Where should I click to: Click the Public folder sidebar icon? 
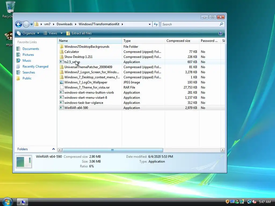[x=18, y=78]
